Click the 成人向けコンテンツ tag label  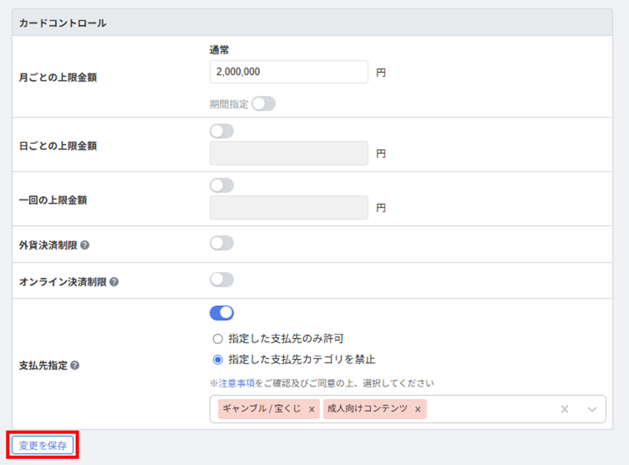(367, 408)
